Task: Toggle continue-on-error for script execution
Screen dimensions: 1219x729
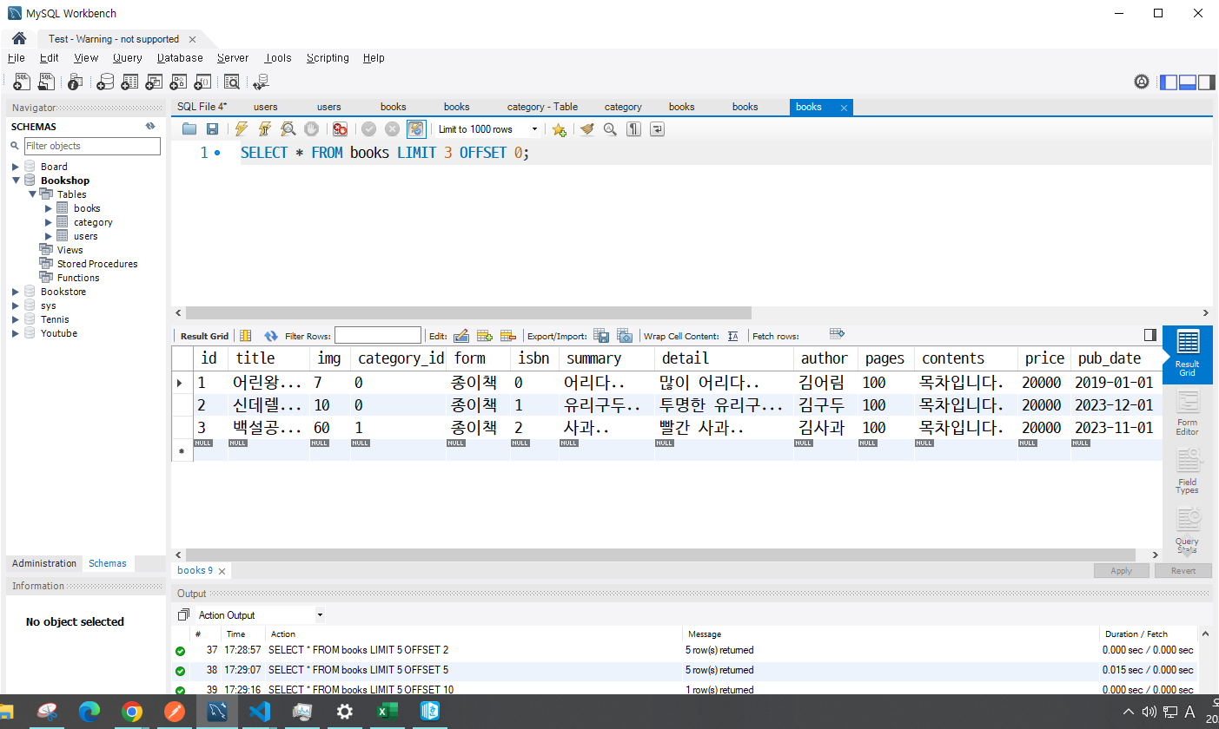Action: tap(340, 128)
